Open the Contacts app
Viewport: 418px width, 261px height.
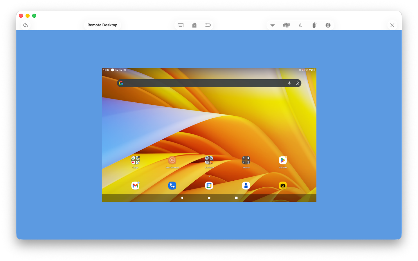click(246, 186)
